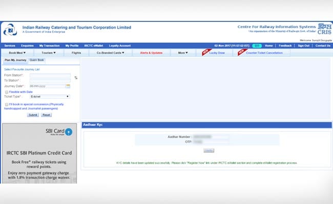Click the Verify button under OTP
The height and width of the screenshot is (204, 333).
coord(209,150)
